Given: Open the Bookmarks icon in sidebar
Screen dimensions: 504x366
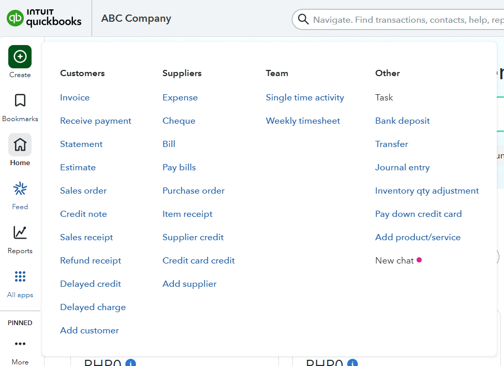Looking at the screenshot, I should coord(20,100).
